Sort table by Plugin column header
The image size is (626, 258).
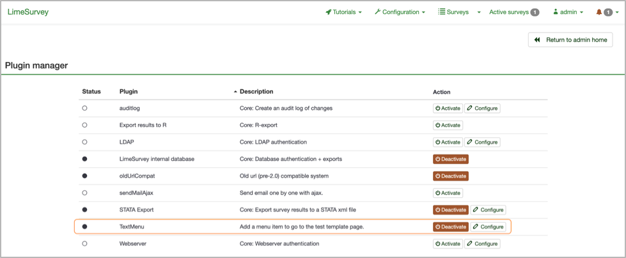[x=129, y=92]
